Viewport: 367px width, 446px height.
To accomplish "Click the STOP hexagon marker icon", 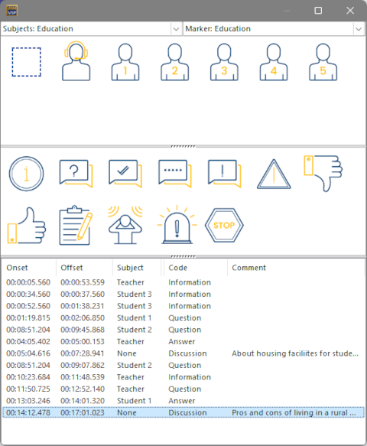I will pyautogui.click(x=224, y=225).
